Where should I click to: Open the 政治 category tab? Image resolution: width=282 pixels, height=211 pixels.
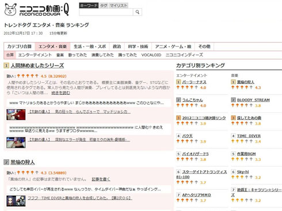click(117, 47)
